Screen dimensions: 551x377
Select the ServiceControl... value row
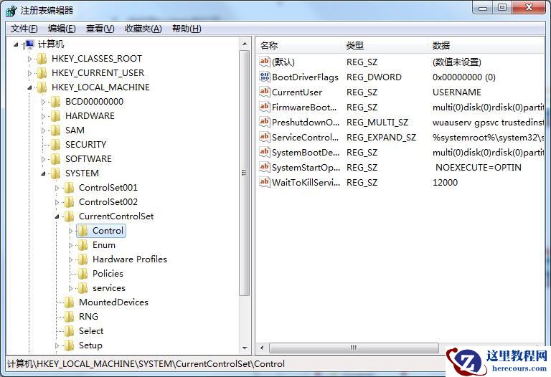pyautogui.click(x=402, y=137)
